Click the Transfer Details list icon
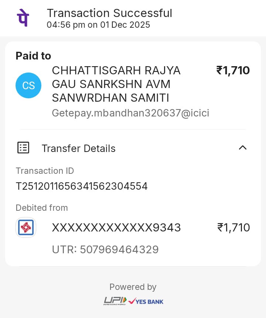The width and height of the screenshot is (266, 318). (x=23, y=148)
